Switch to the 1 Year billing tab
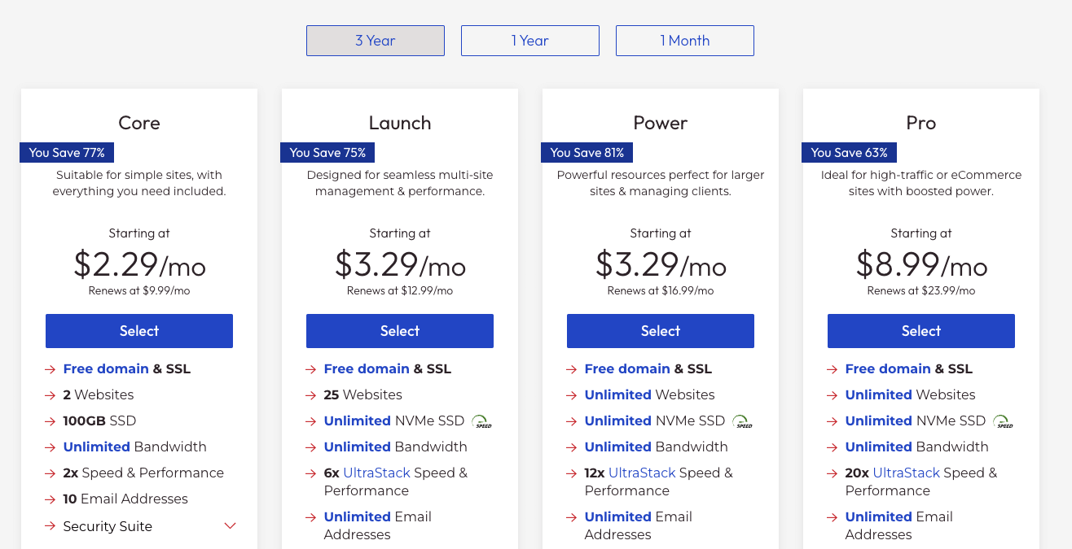The width and height of the screenshot is (1072, 549). click(529, 40)
